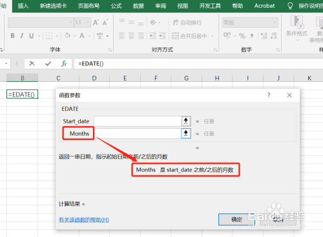The width and height of the screenshot is (323, 237).
Task: Decrease font size with small A
Action: 105,23
